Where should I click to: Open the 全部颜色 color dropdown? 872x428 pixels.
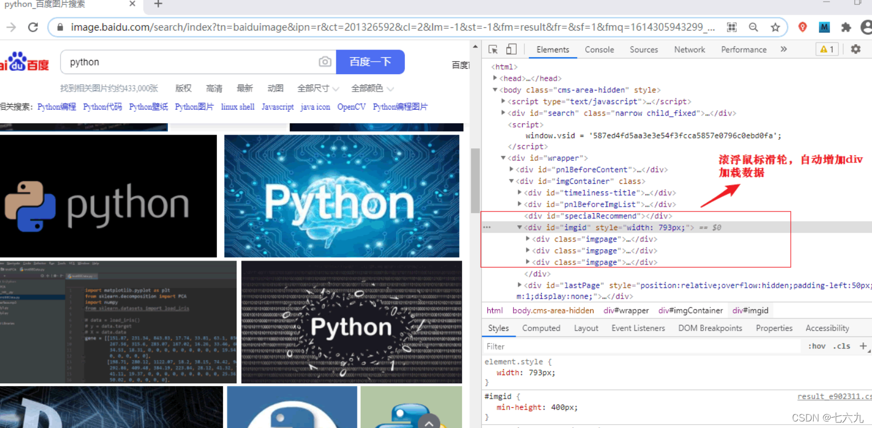pyautogui.click(x=372, y=88)
